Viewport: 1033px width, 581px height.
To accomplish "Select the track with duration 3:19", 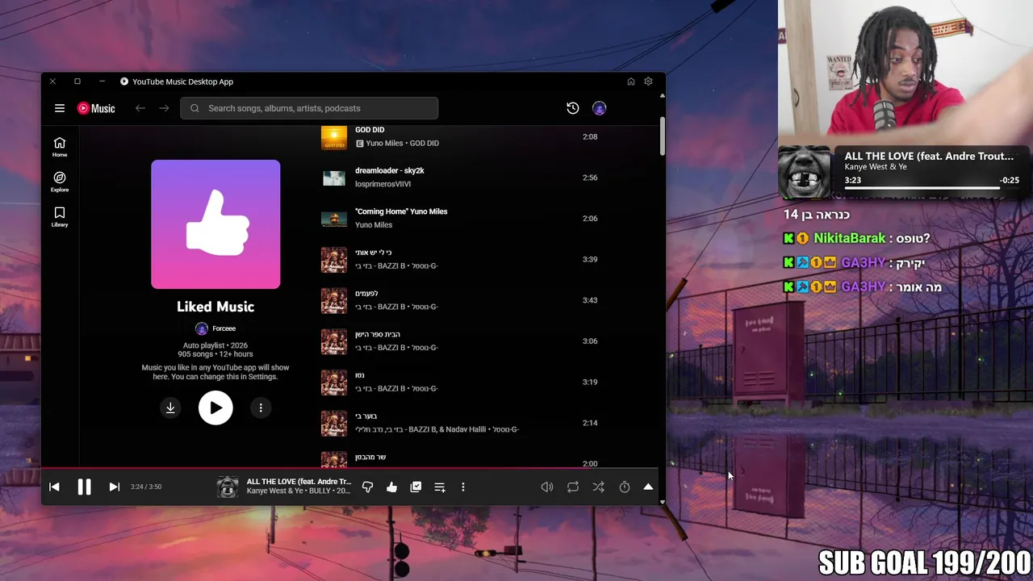I will (x=460, y=382).
